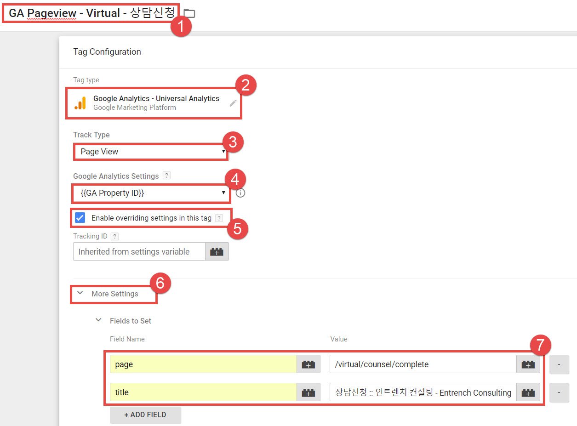
Task: Click the 'title' field name input
Action: click(x=203, y=392)
